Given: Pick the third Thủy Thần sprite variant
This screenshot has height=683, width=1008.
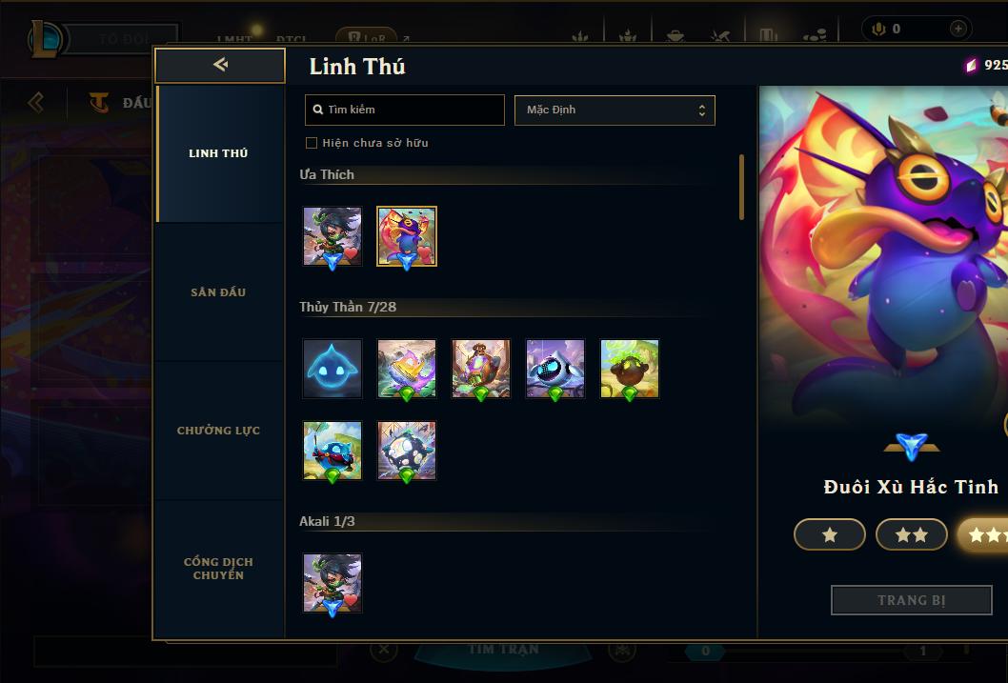Looking at the screenshot, I should click(x=481, y=369).
